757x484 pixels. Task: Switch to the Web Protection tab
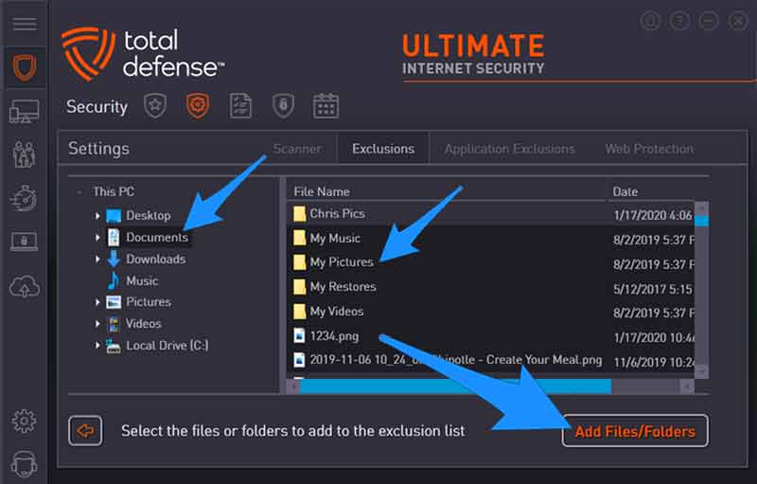[649, 149]
